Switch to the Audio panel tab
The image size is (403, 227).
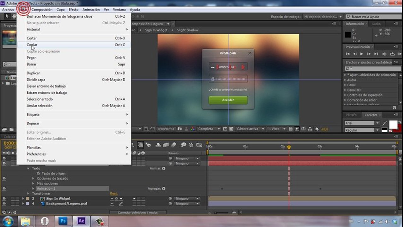(x=376, y=24)
